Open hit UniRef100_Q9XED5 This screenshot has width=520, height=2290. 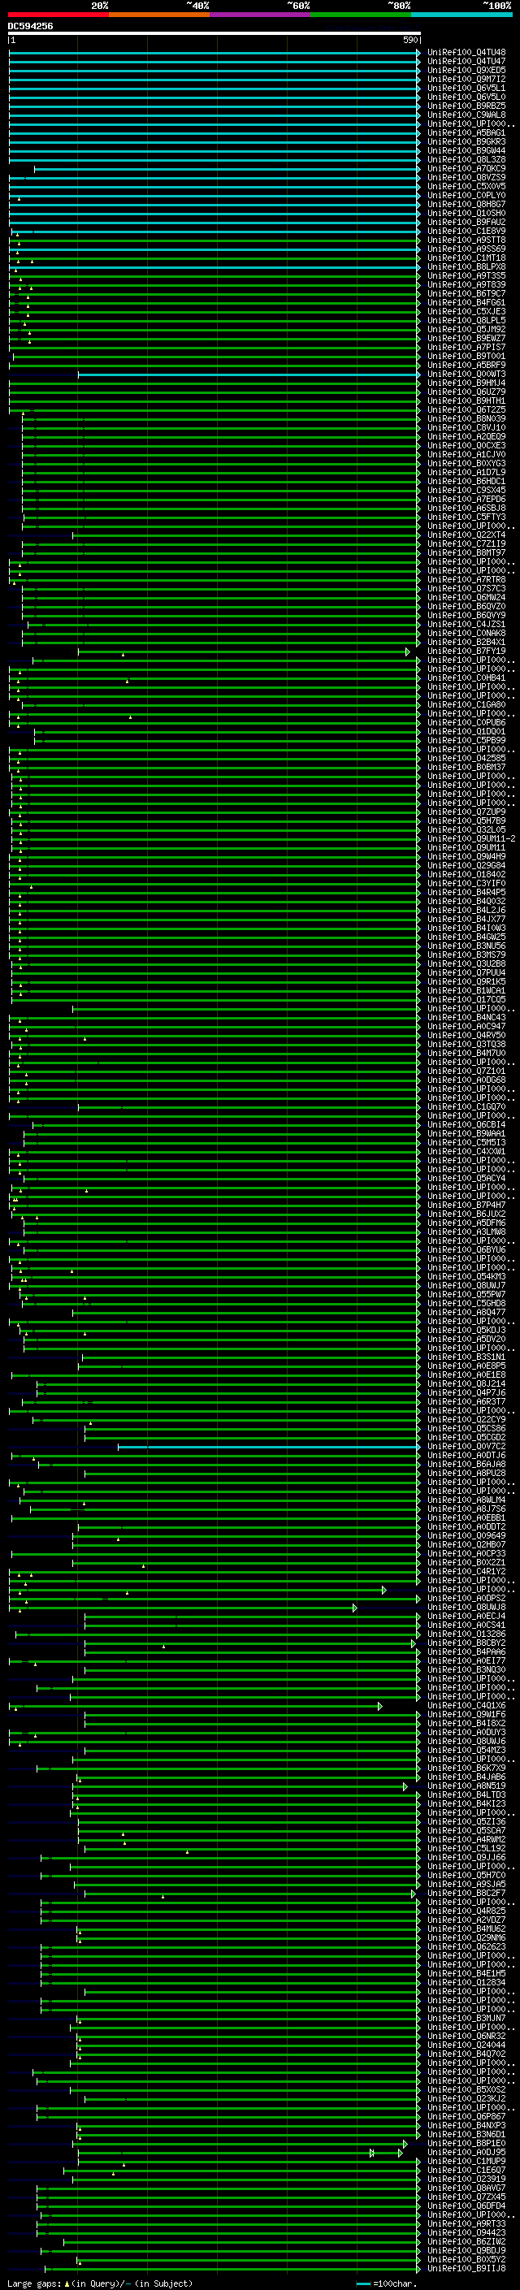pyautogui.click(x=466, y=70)
